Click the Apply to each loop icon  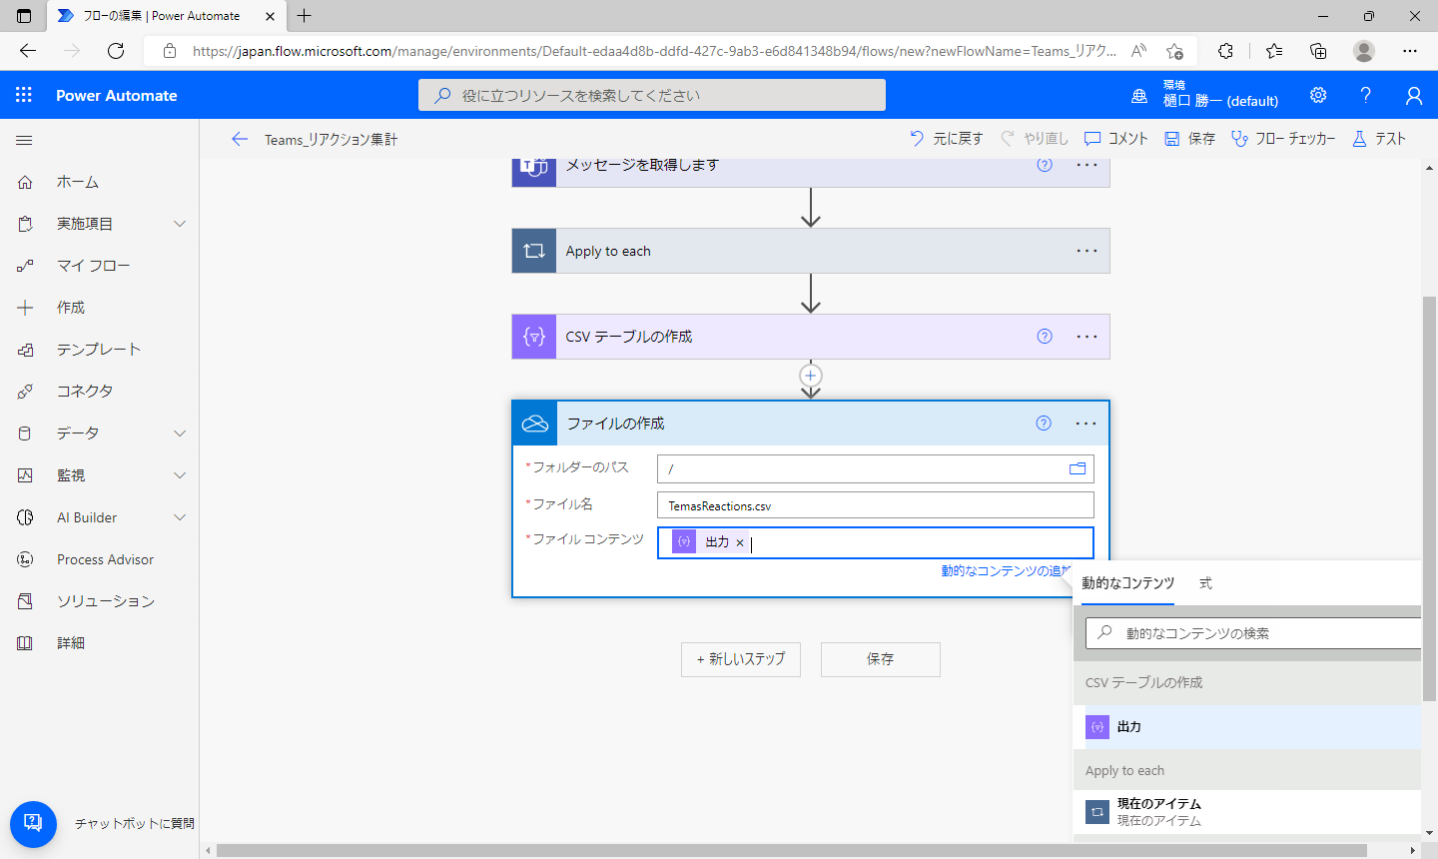[534, 251]
